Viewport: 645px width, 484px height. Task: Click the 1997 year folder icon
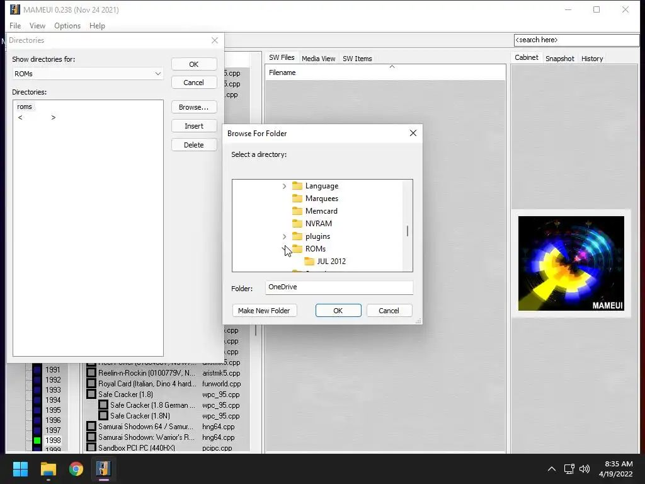point(37,430)
